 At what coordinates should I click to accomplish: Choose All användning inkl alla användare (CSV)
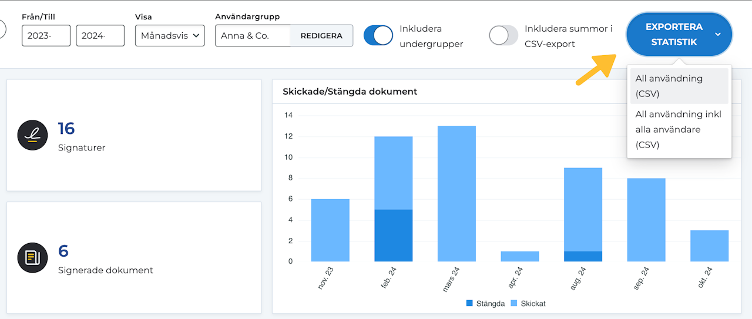coord(679,129)
